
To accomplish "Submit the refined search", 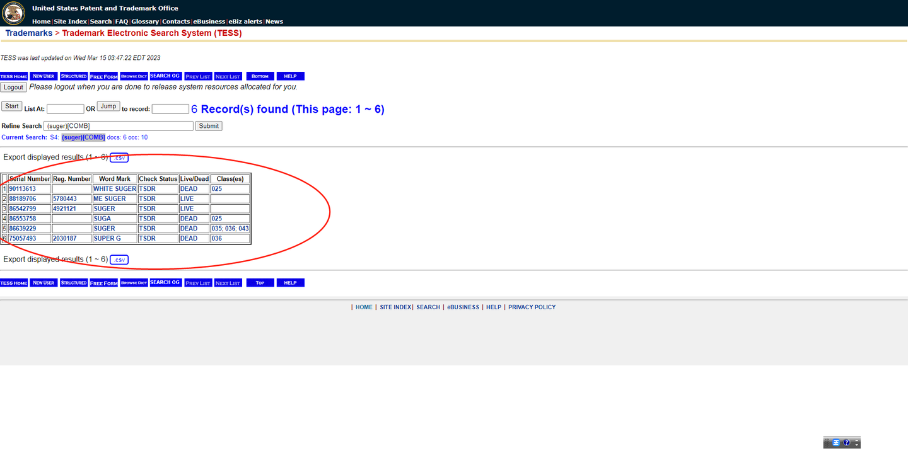I will [x=209, y=126].
